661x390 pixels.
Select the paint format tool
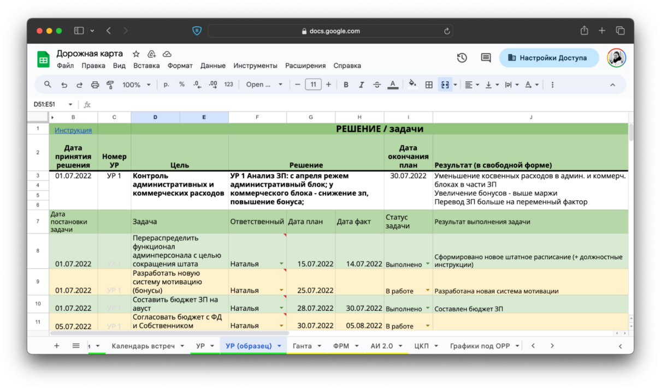click(110, 85)
